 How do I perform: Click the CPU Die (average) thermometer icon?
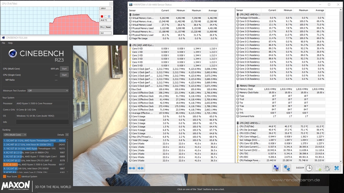(238, 130)
